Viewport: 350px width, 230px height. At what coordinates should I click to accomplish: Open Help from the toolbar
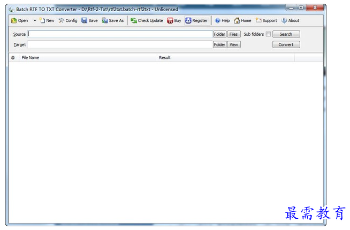pyautogui.click(x=222, y=20)
